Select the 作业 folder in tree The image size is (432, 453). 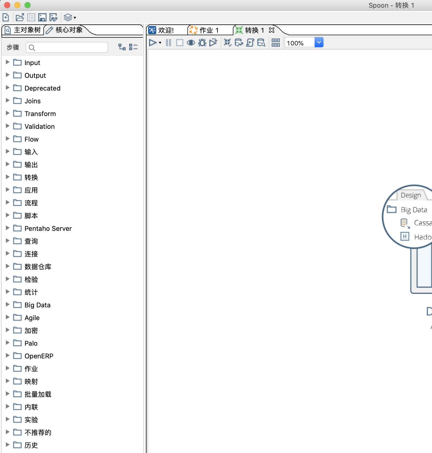31,369
